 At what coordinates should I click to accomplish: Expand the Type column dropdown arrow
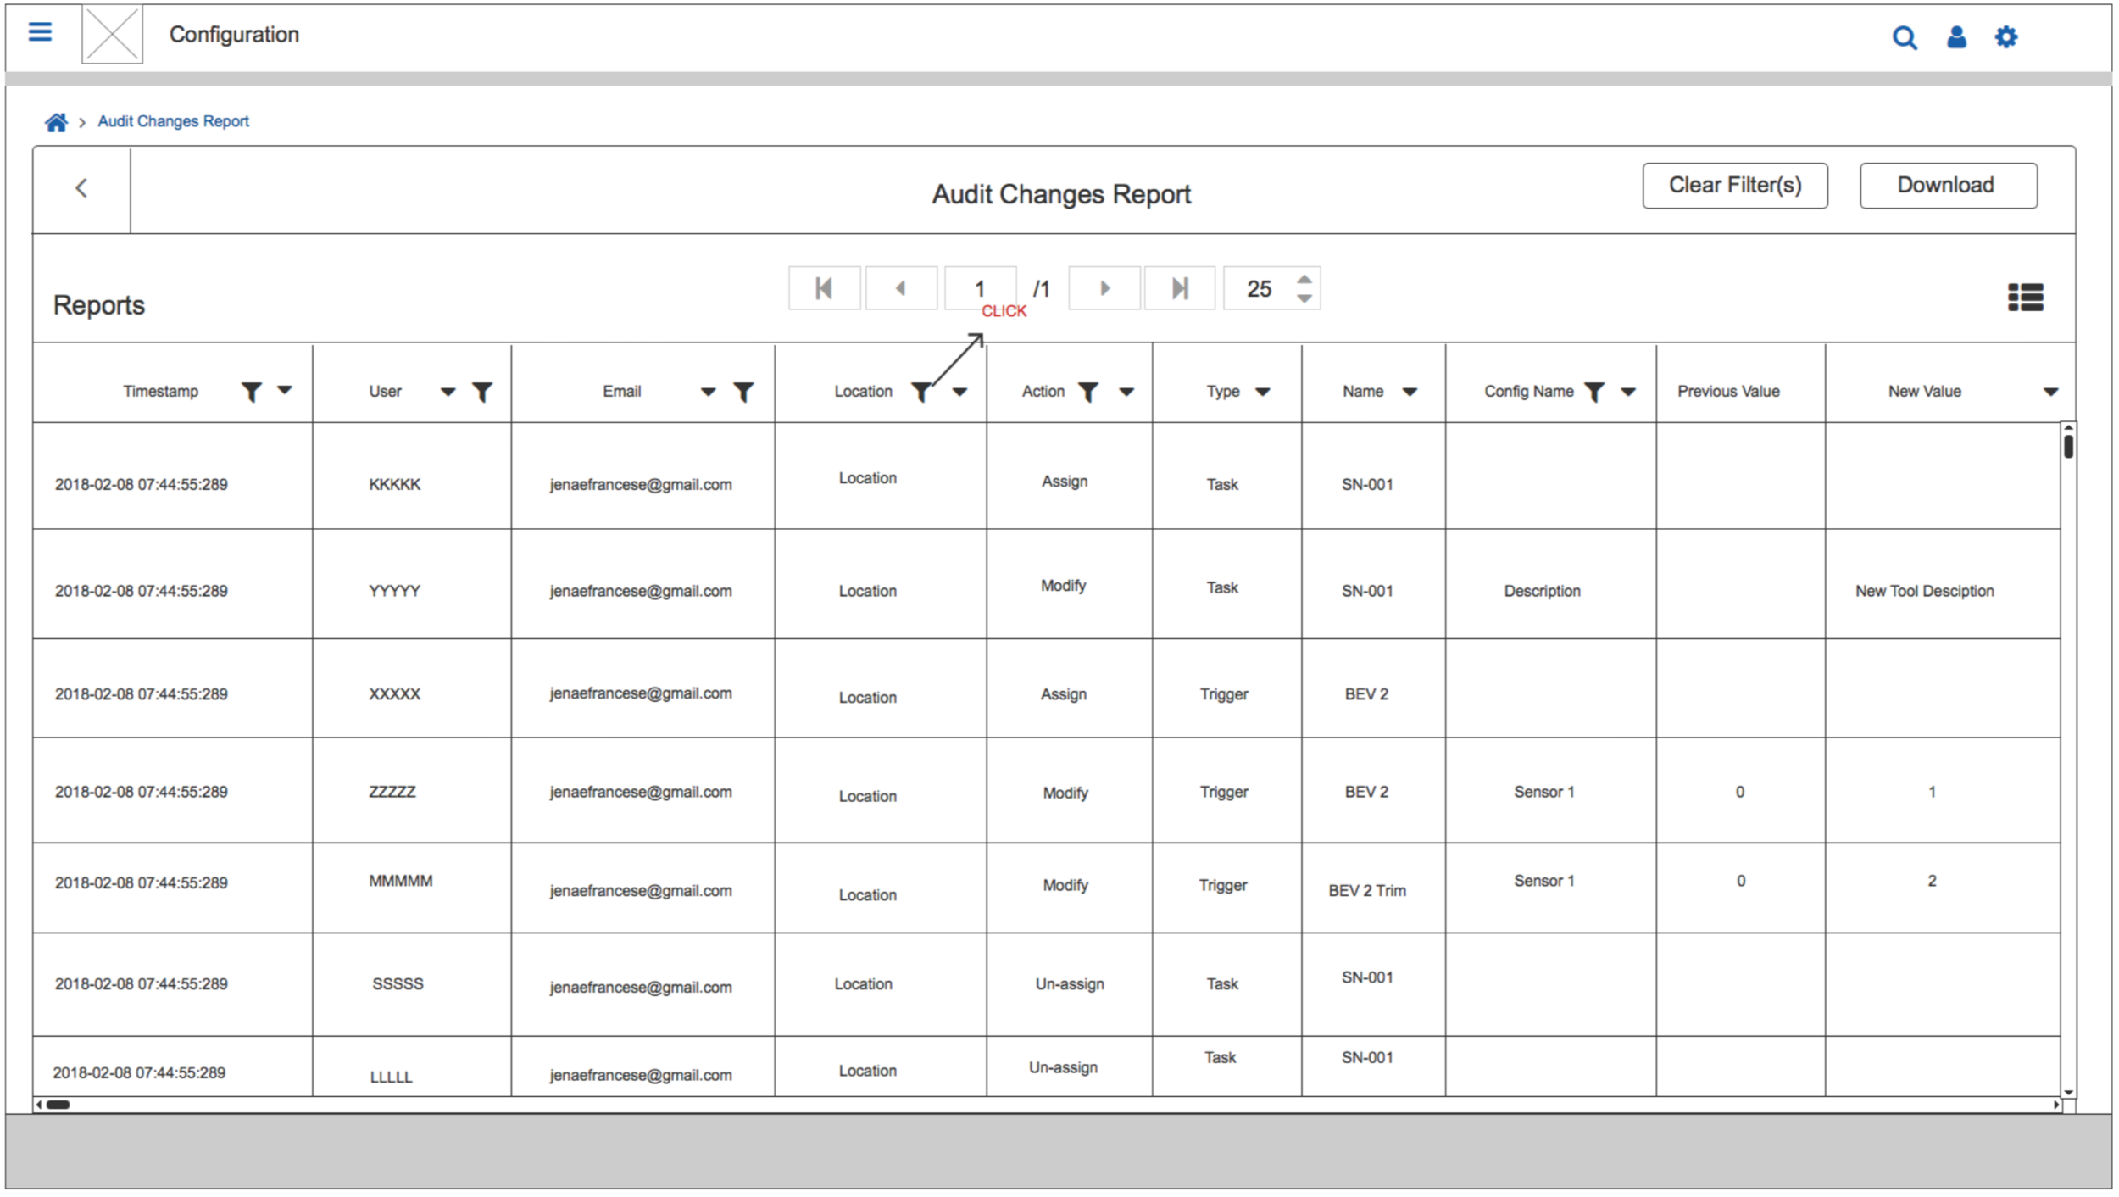point(1262,392)
